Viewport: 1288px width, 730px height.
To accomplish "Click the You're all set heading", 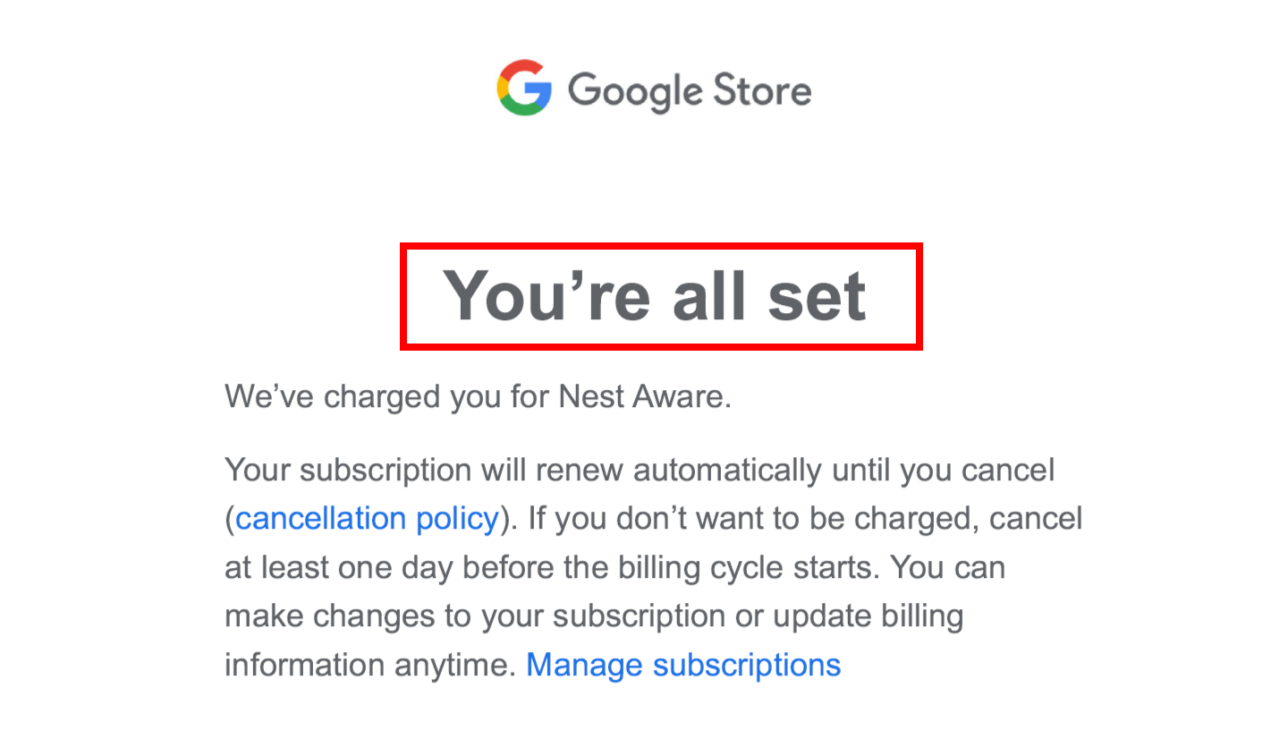I will [x=656, y=295].
